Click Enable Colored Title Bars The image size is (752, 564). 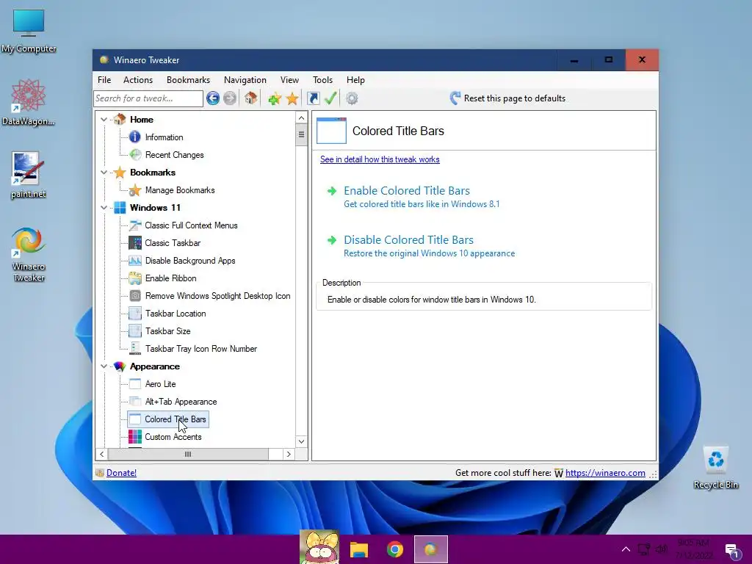pyautogui.click(x=407, y=191)
